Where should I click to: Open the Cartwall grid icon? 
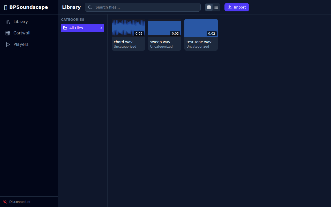click(x=8, y=33)
